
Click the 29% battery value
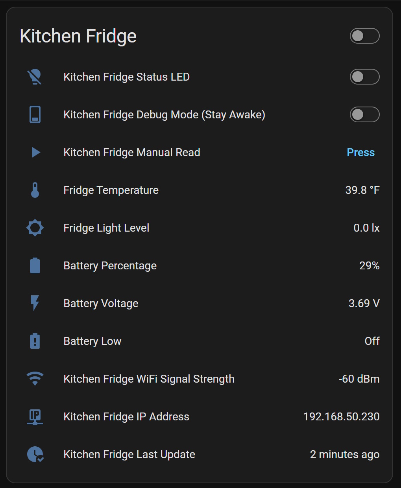tap(370, 265)
